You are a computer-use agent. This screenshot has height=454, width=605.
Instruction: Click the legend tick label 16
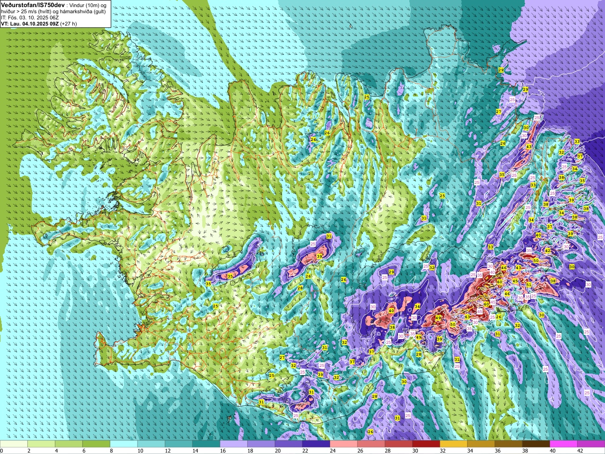click(223, 451)
